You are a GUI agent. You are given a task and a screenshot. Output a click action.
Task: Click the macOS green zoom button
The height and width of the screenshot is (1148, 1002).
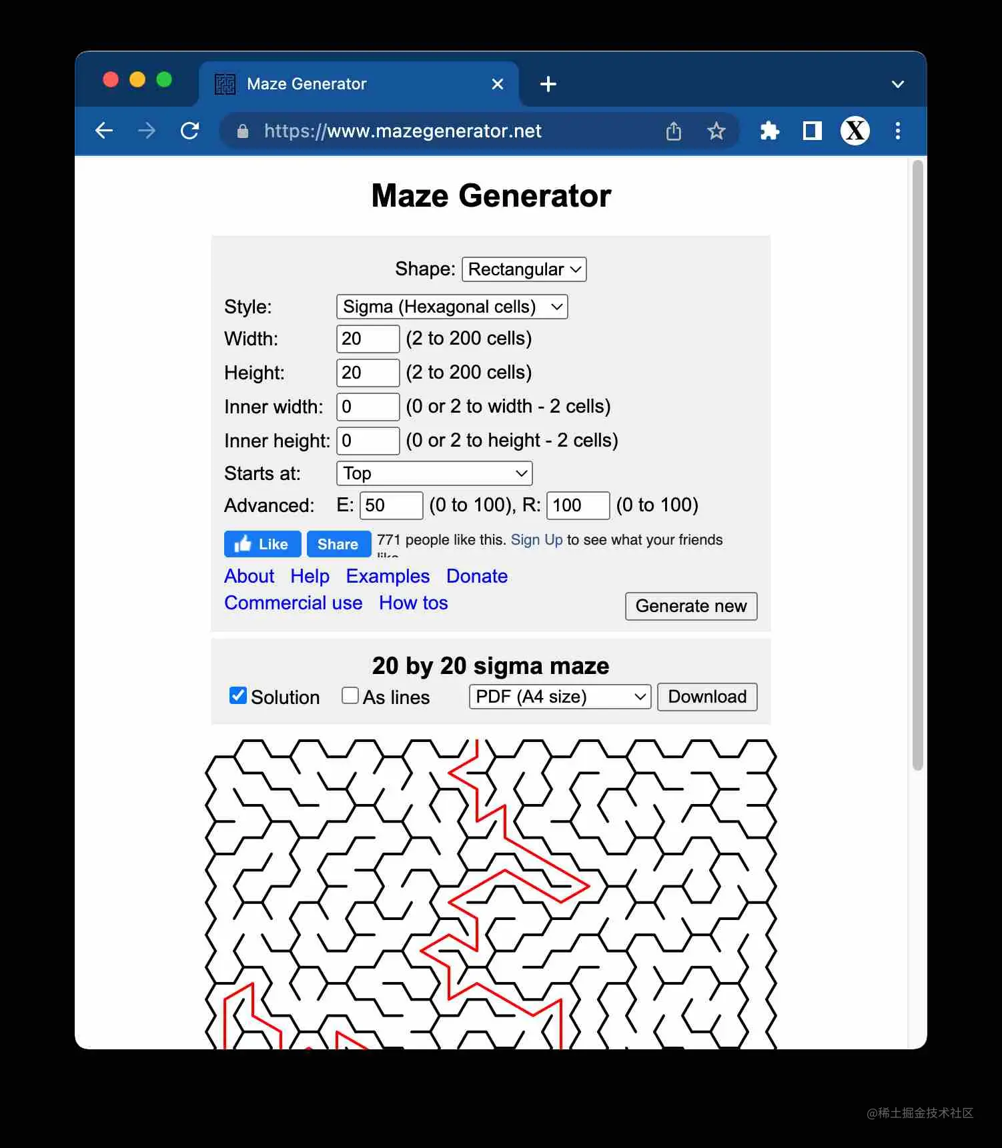click(164, 80)
